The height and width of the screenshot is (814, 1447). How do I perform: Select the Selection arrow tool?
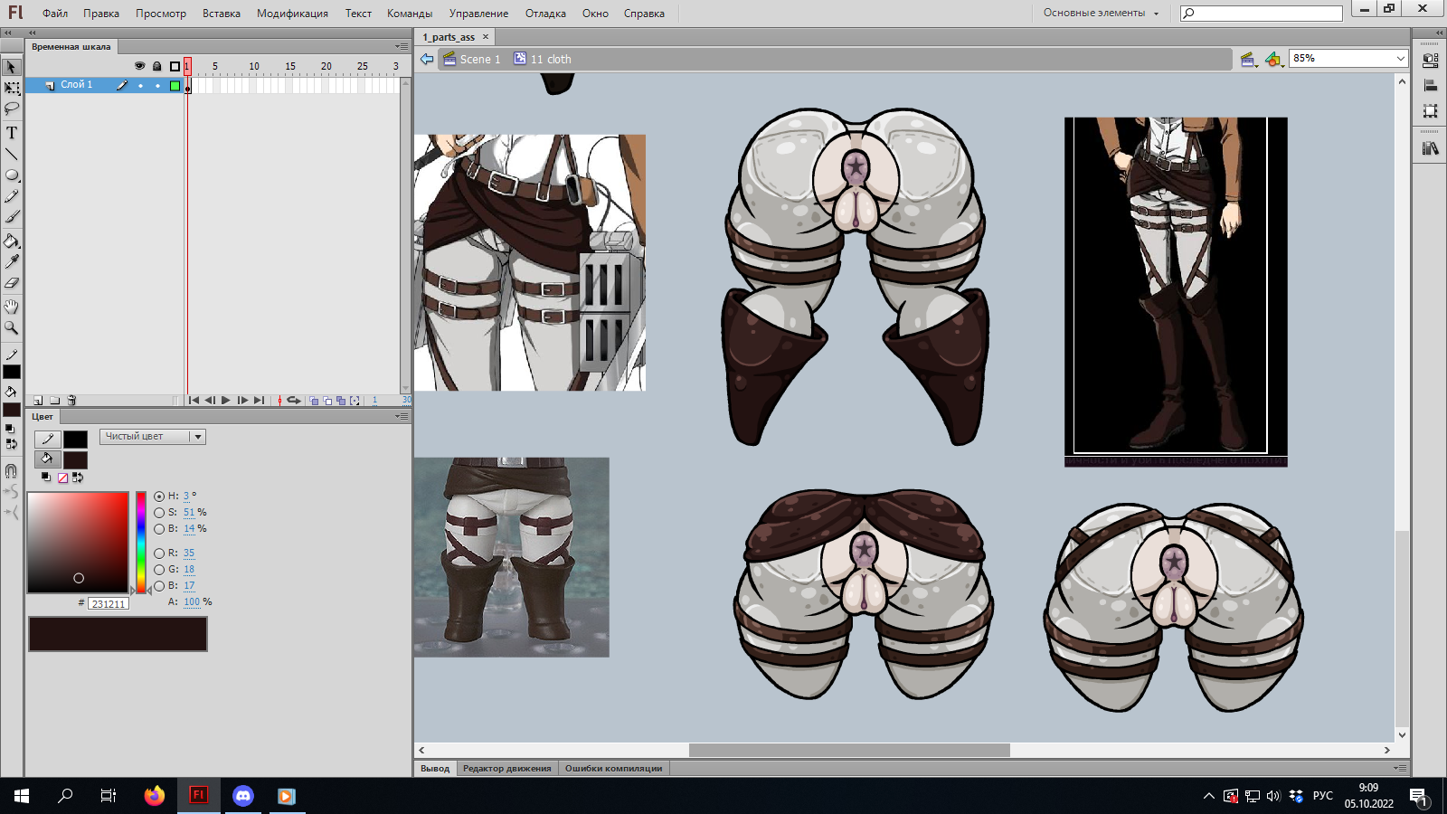12,67
